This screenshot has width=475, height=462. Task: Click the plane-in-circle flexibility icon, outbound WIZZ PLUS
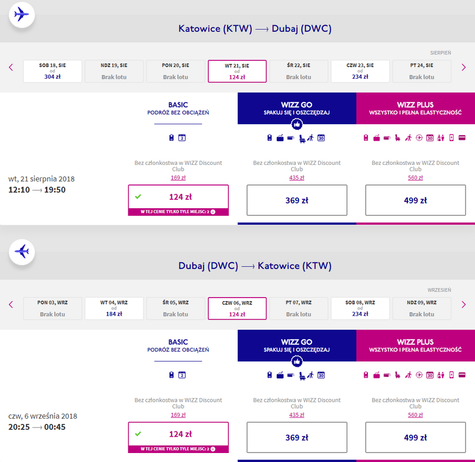(x=419, y=138)
